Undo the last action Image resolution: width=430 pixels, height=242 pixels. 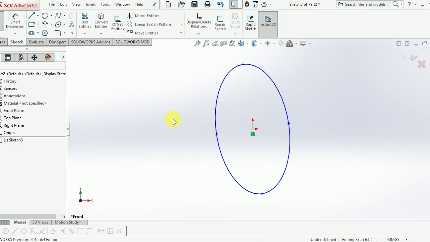[220, 4]
